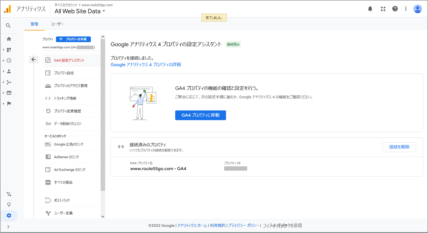
Task: Open プロパティのアクセス管理 menu item
Action: (x=72, y=86)
